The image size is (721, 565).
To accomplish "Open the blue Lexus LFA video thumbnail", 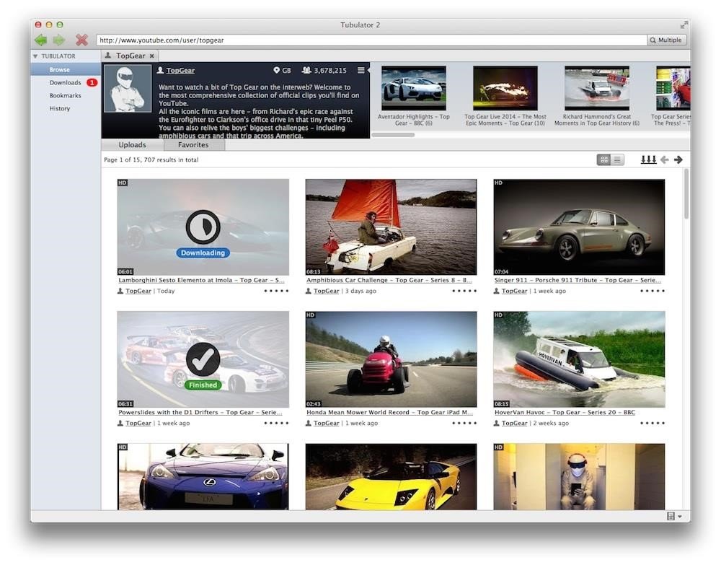I will (x=203, y=476).
